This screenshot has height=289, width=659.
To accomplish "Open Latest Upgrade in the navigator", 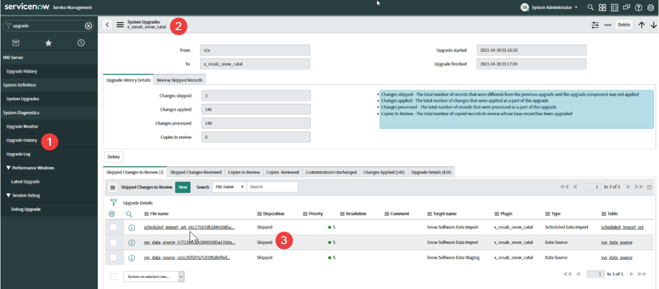I will [x=25, y=182].
